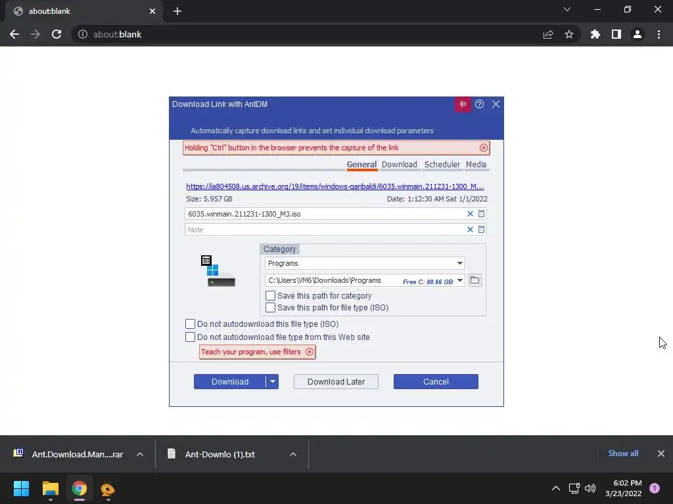Open clock and date in taskbar

click(623, 488)
